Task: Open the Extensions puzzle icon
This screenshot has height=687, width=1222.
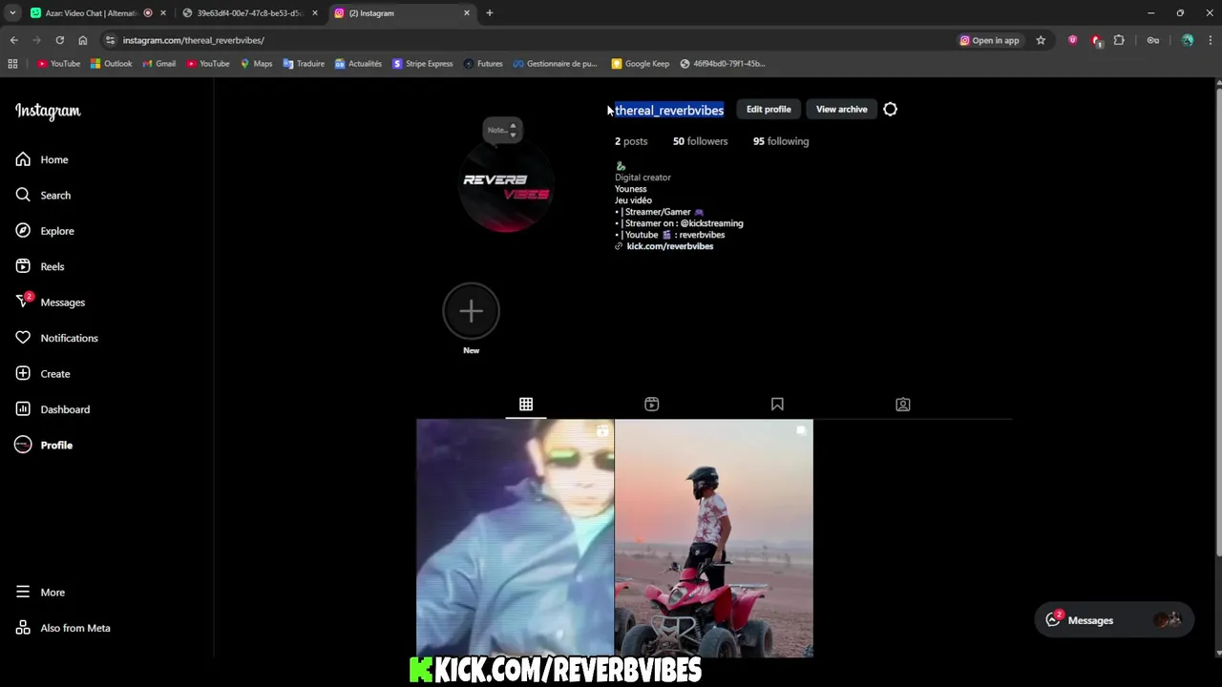Action: pos(1119,40)
